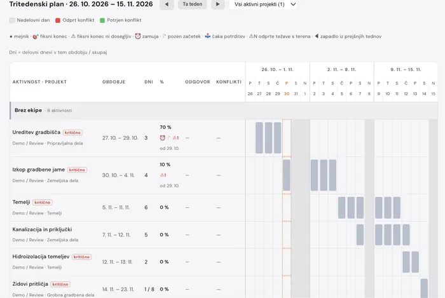Click the warning icon beside 'fiksni konec ni dosegljiv'

pos(73,36)
